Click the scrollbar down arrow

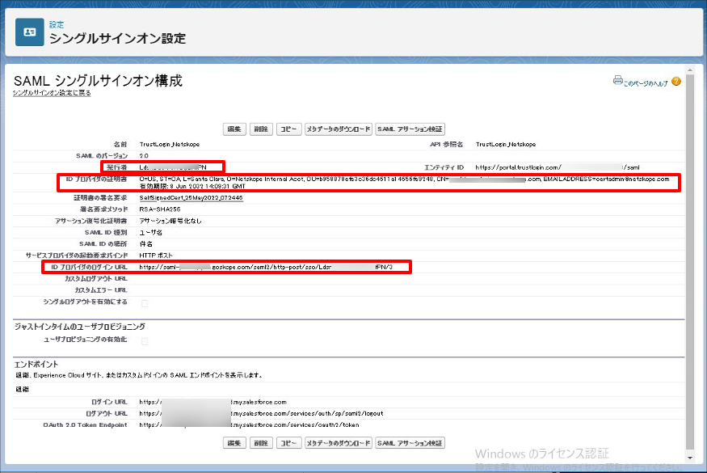(690, 458)
